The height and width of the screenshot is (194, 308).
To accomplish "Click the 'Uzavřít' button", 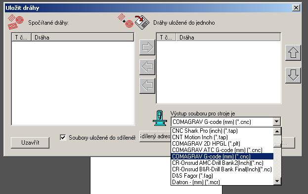I will point(30,143).
